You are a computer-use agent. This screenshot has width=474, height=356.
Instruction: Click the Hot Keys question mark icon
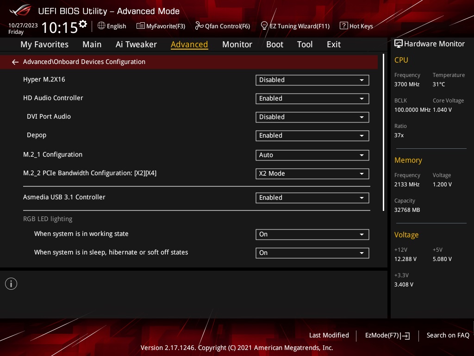pyautogui.click(x=344, y=26)
